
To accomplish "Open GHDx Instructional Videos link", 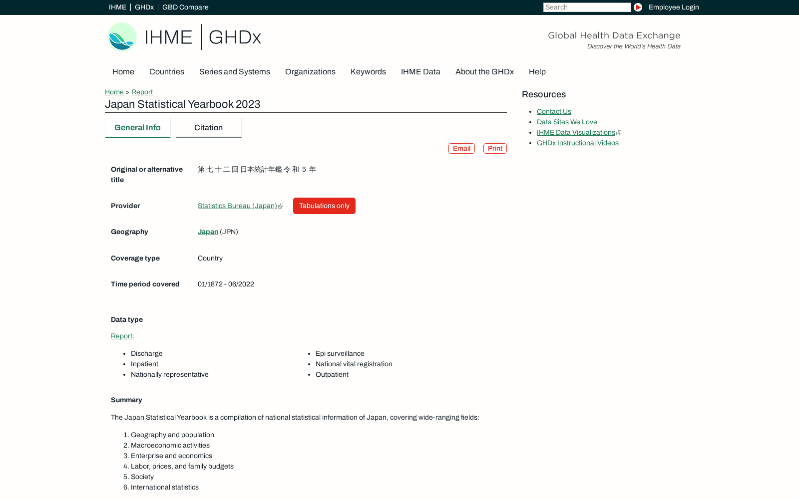I will click(578, 143).
